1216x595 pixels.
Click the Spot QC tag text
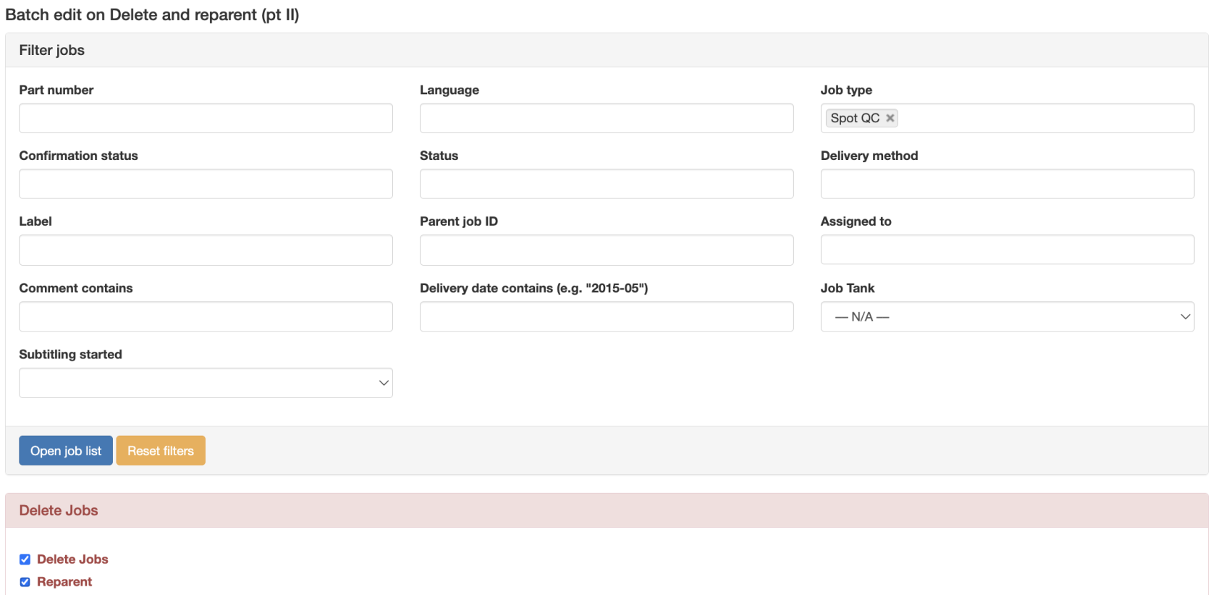click(855, 118)
